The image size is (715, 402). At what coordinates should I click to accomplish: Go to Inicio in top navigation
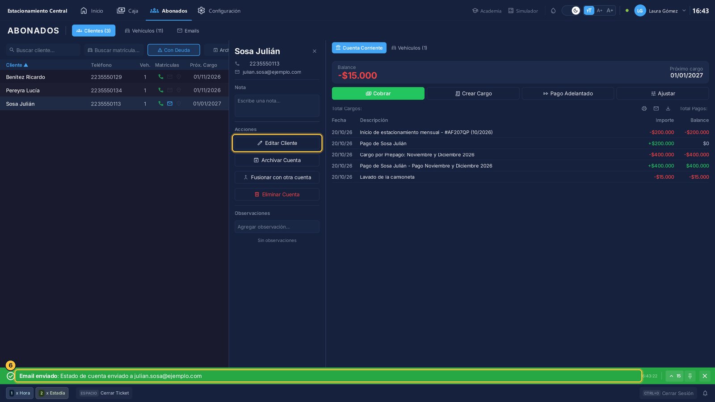coord(92,11)
